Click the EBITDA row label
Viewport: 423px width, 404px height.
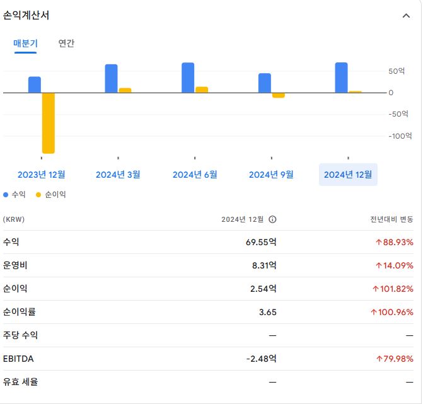[x=18, y=359]
